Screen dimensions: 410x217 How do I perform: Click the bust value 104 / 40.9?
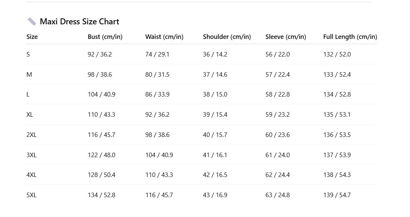pos(101,94)
